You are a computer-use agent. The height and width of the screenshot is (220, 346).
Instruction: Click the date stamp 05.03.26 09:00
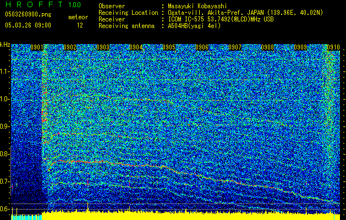tap(28, 25)
